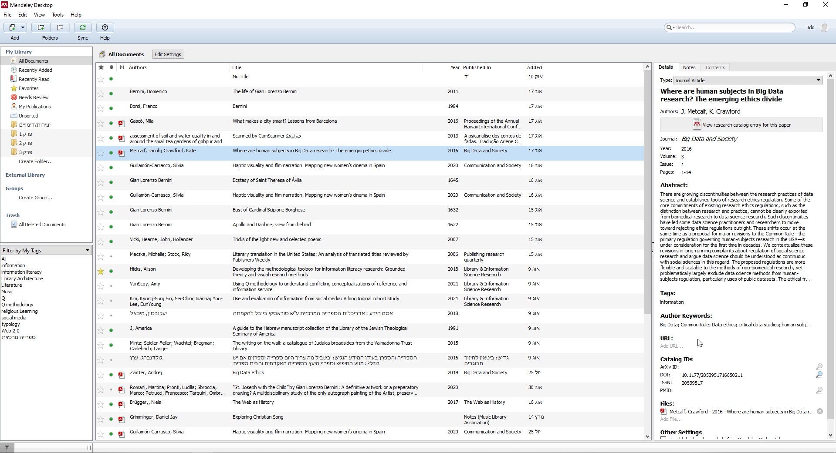Image resolution: width=836 pixels, height=453 pixels.
Task: Click the Add File... link
Action: pyautogui.click(x=671, y=419)
